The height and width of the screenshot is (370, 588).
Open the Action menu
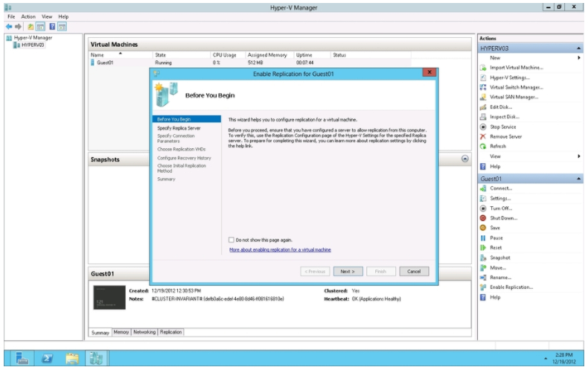tap(28, 16)
